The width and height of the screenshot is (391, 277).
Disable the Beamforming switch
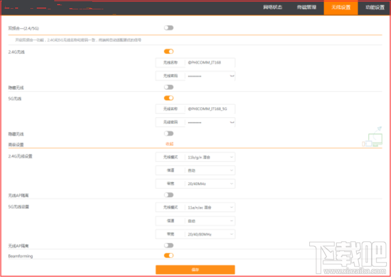coord(169,255)
